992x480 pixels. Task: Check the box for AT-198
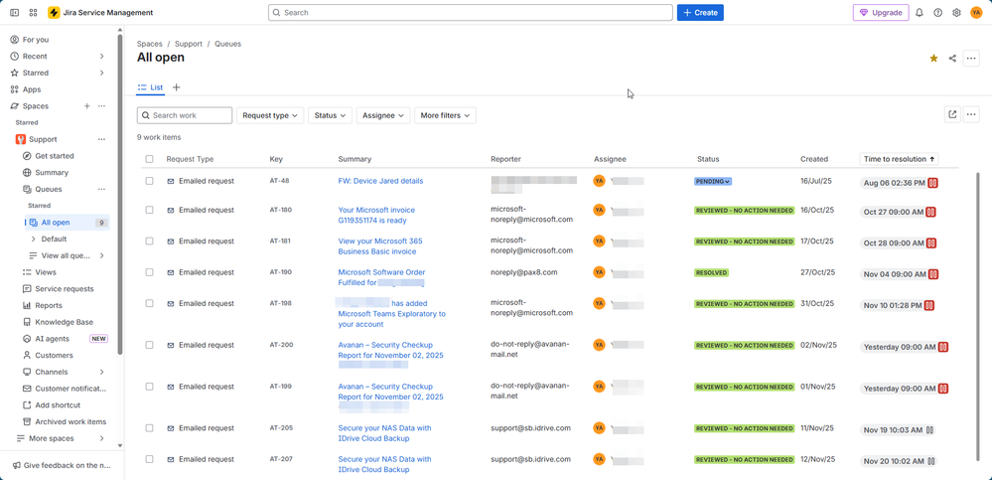click(149, 303)
